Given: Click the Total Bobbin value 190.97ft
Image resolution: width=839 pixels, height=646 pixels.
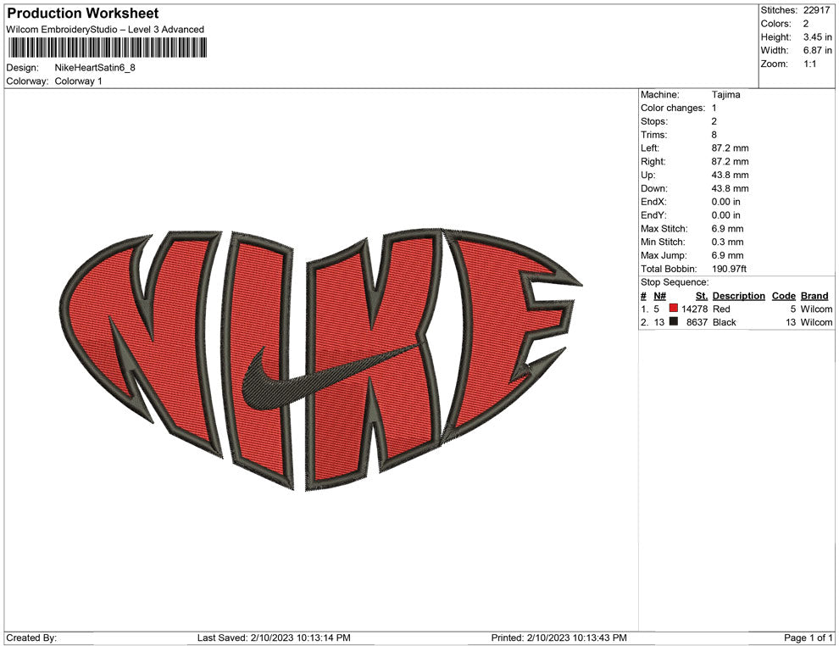Looking at the screenshot, I should pyautogui.click(x=729, y=269).
